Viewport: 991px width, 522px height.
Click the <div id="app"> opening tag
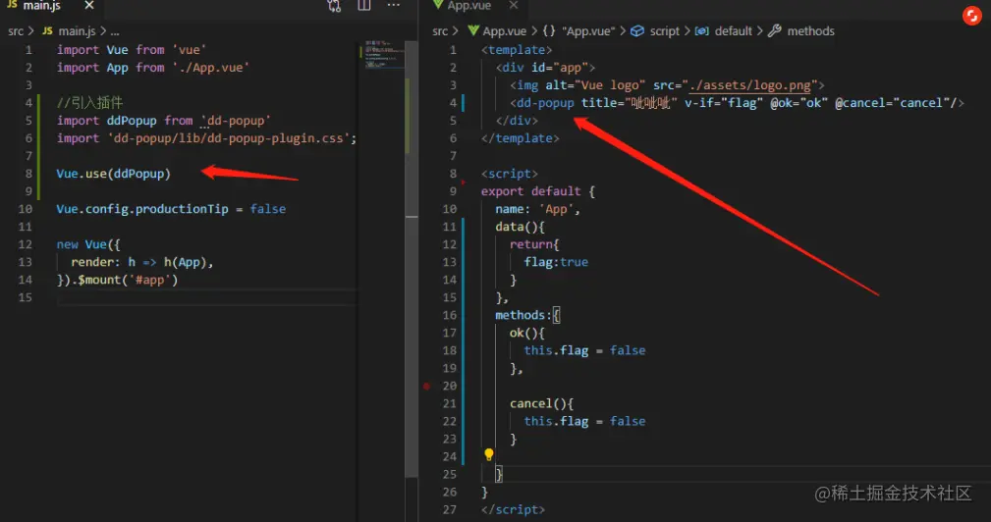pyautogui.click(x=545, y=68)
